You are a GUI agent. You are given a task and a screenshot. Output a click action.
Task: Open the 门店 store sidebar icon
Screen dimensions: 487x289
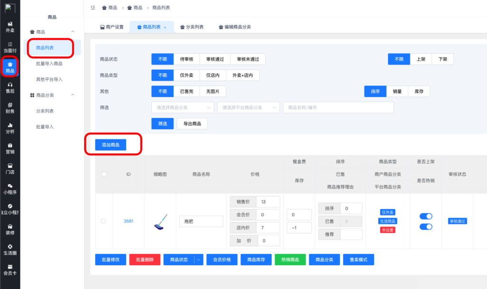coord(10,168)
